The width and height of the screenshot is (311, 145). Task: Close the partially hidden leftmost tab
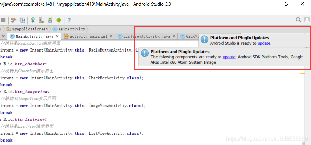pyautogui.click(x=3, y=36)
